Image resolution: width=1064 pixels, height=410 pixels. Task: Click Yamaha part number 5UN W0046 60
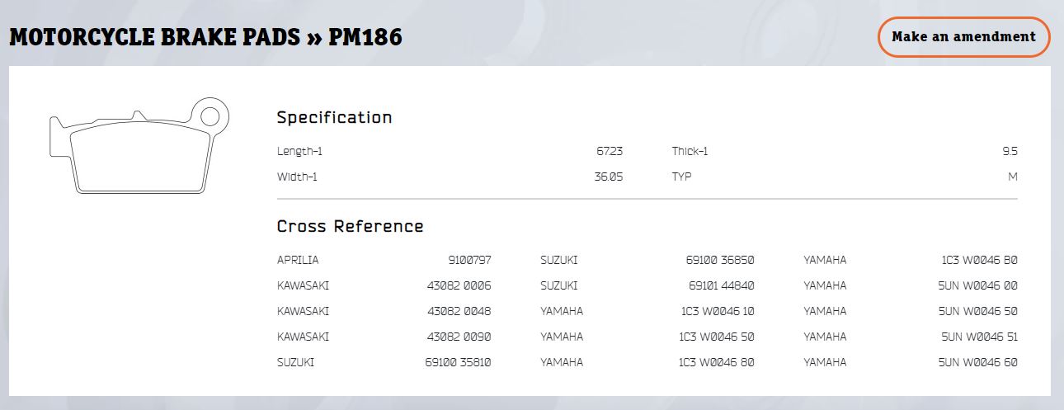point(978,362)
